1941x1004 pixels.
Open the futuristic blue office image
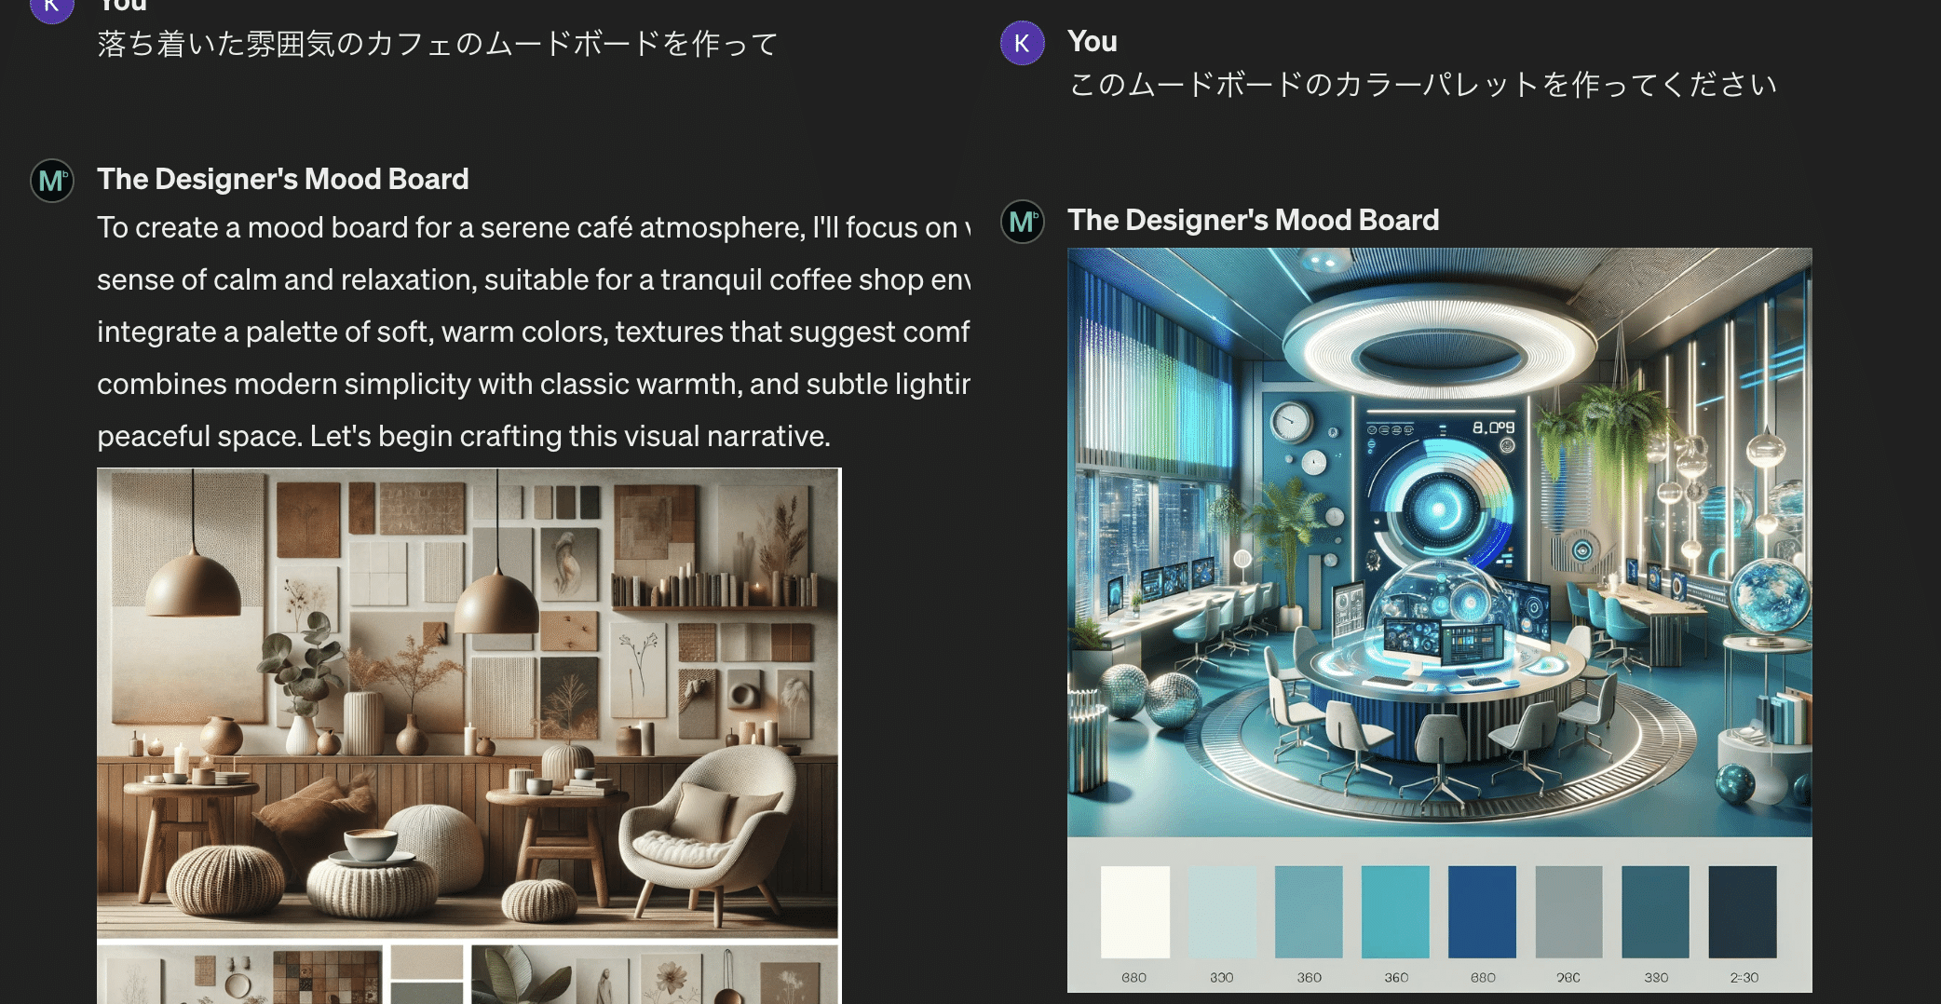point(1439,542)
